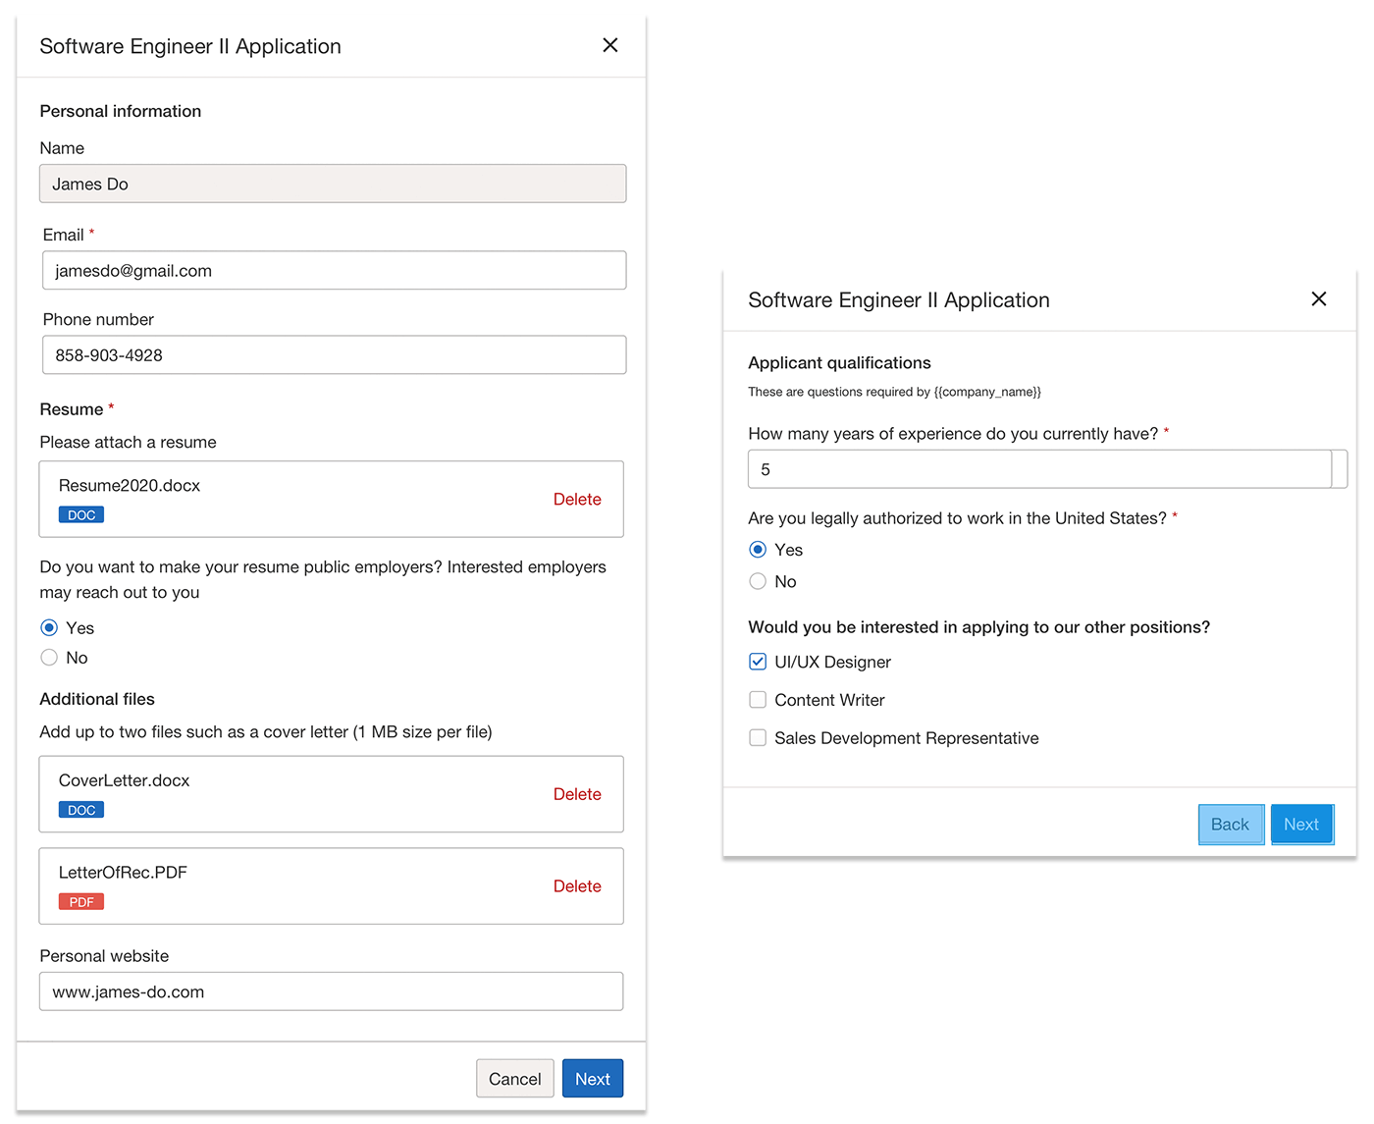
Task: Click the years of experience stepper control
Action: pos(1340,469)
